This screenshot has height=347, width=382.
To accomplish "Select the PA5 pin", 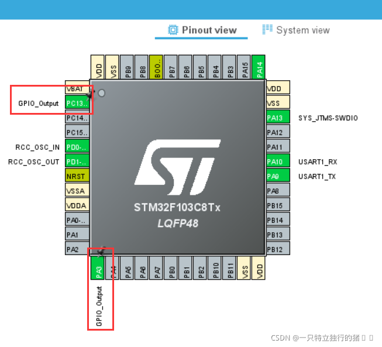I will (x=127, y=268).
